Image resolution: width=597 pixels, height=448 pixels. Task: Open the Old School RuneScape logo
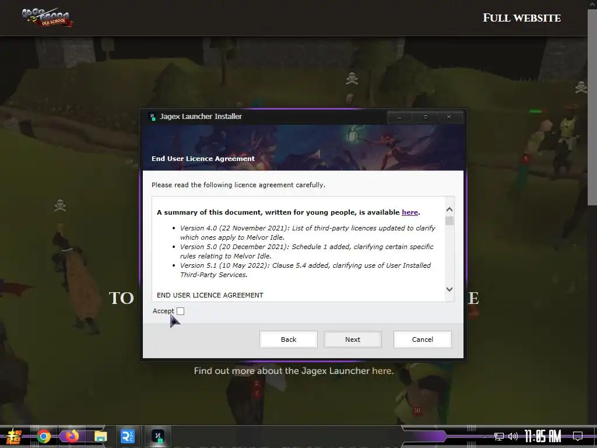click(47, 17)
